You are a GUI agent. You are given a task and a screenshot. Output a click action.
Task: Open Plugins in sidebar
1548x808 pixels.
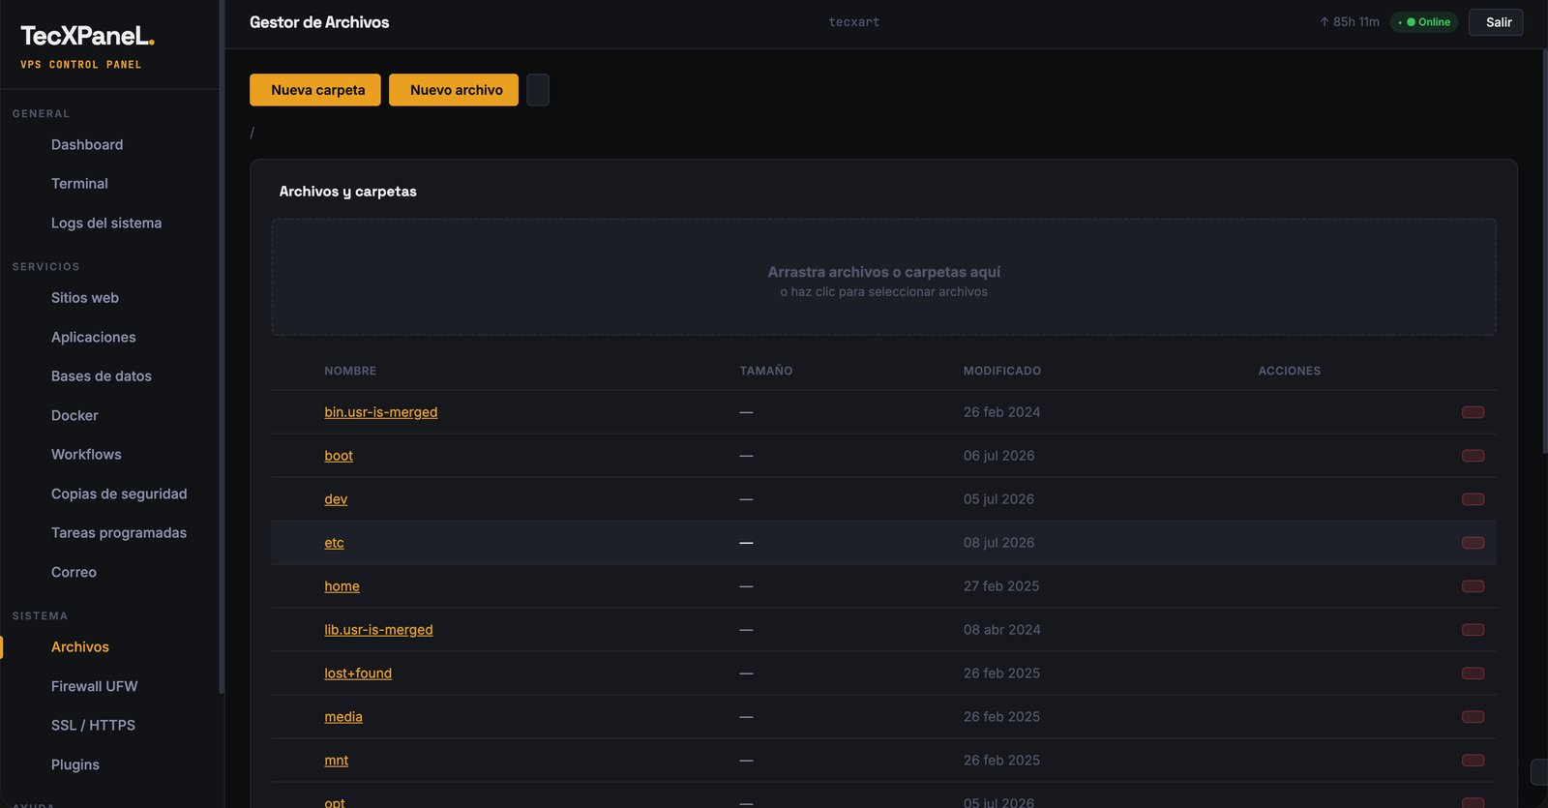(75, 764)
